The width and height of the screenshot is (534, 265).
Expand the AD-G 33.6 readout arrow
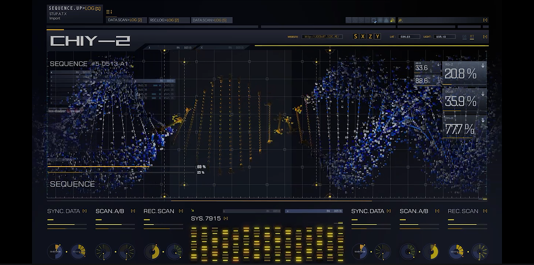point(438,65)
